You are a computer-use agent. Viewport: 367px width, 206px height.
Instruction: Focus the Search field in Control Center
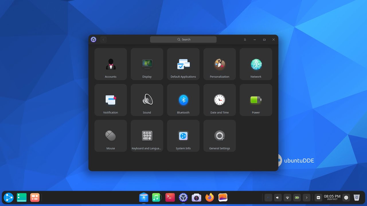(x=183, y=39)
